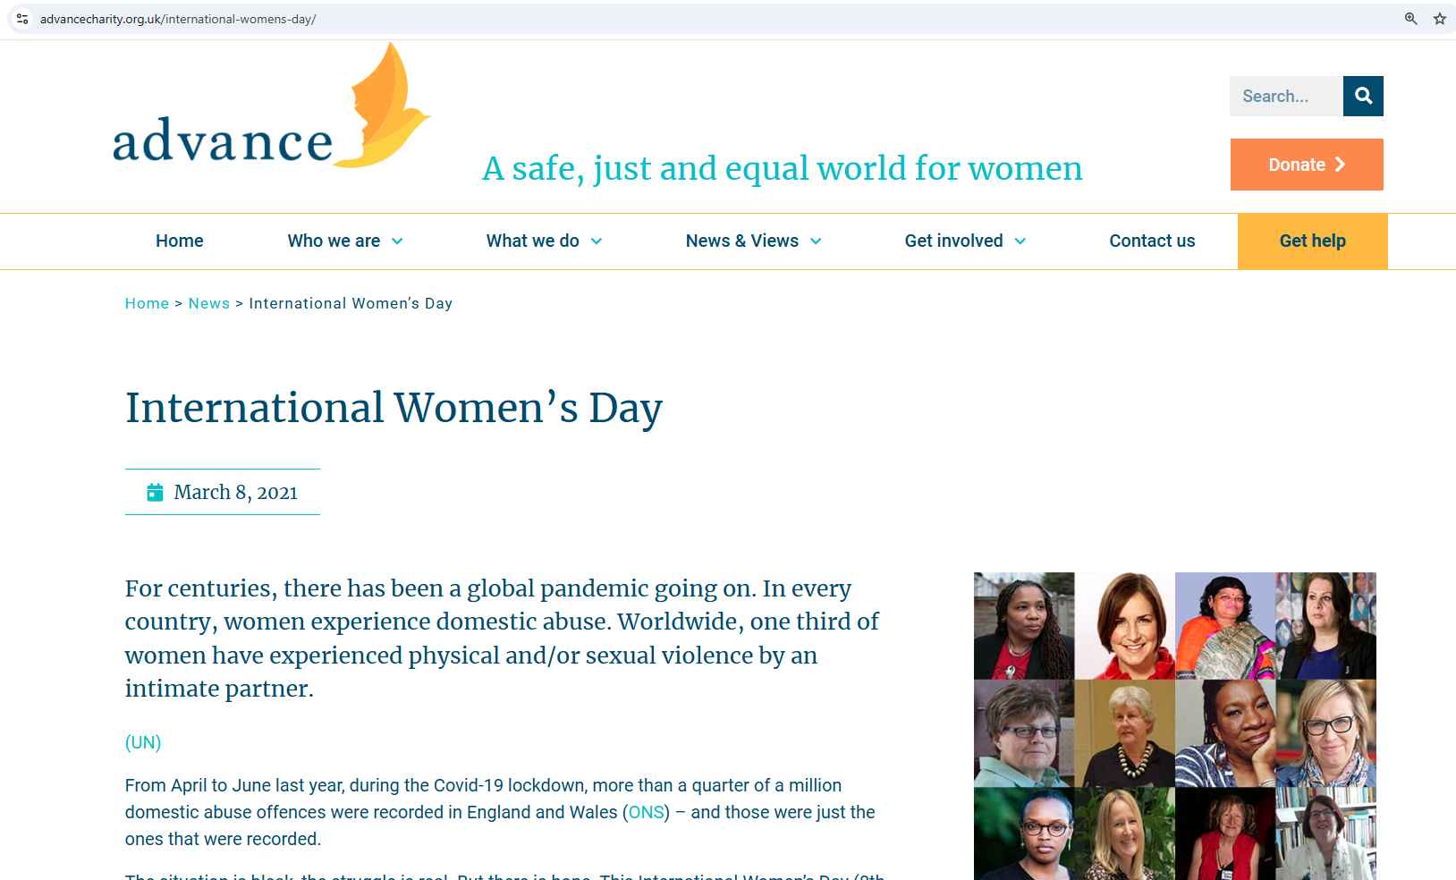Click the collage of women's portraits
This screenshot has width=1456, height=880.
pos(1174,725)
